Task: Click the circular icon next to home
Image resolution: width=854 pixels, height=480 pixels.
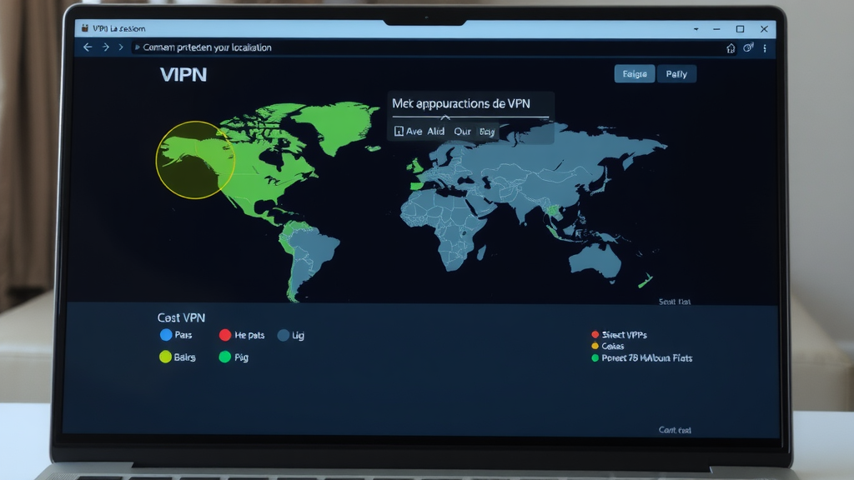Action: (748, 48)
